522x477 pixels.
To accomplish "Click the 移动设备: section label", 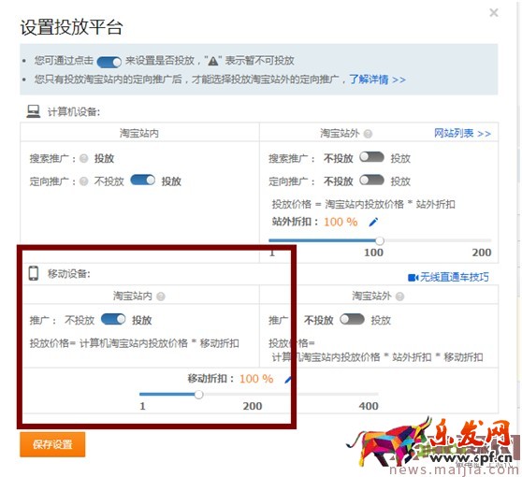I will point(69,274).
